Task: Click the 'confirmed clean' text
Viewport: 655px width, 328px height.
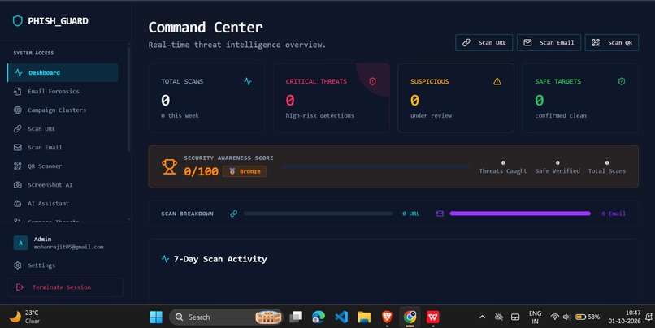Action: pyautogui.click(x=561, y=115)
